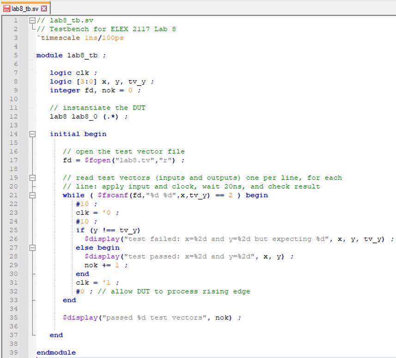Click 'if (y !== tv_y)' condition
Viewport: 396px width, 358px height.
[108, 230]
